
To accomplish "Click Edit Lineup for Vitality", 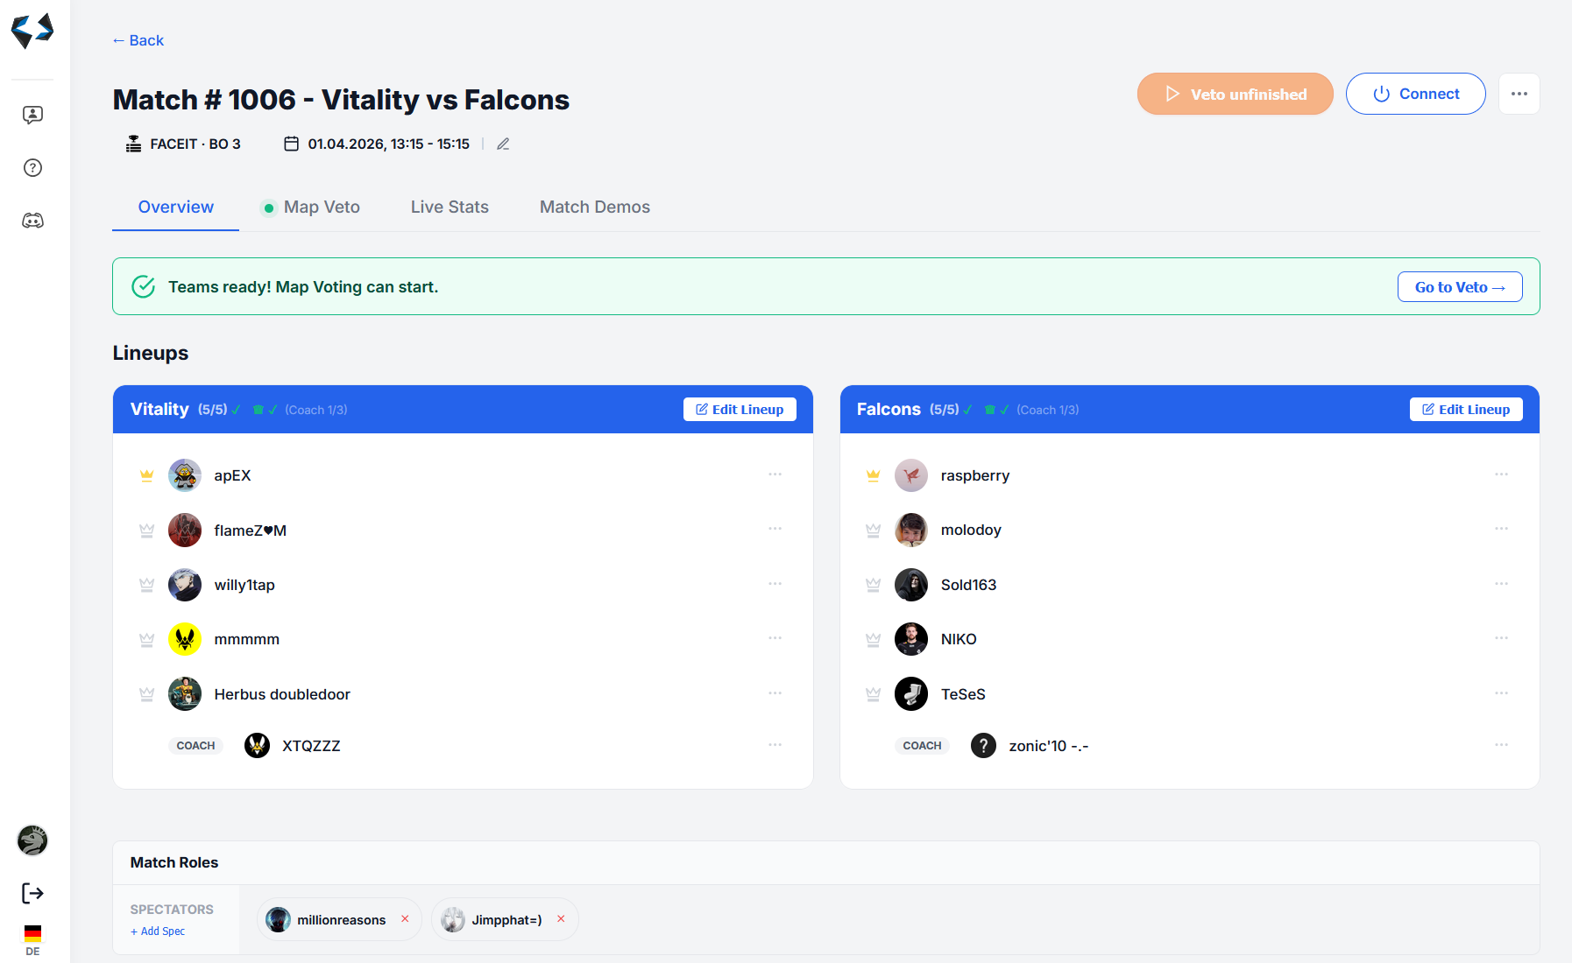I will coord(740,410).
